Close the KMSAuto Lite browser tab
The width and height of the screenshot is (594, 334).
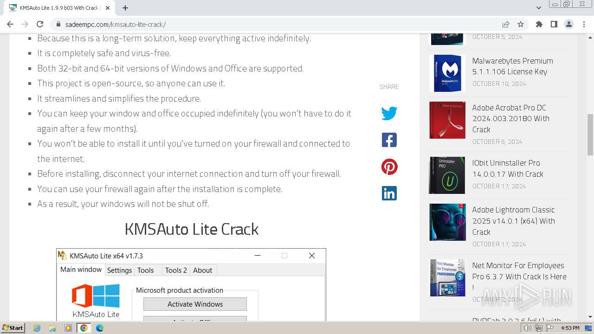point(108,8)
